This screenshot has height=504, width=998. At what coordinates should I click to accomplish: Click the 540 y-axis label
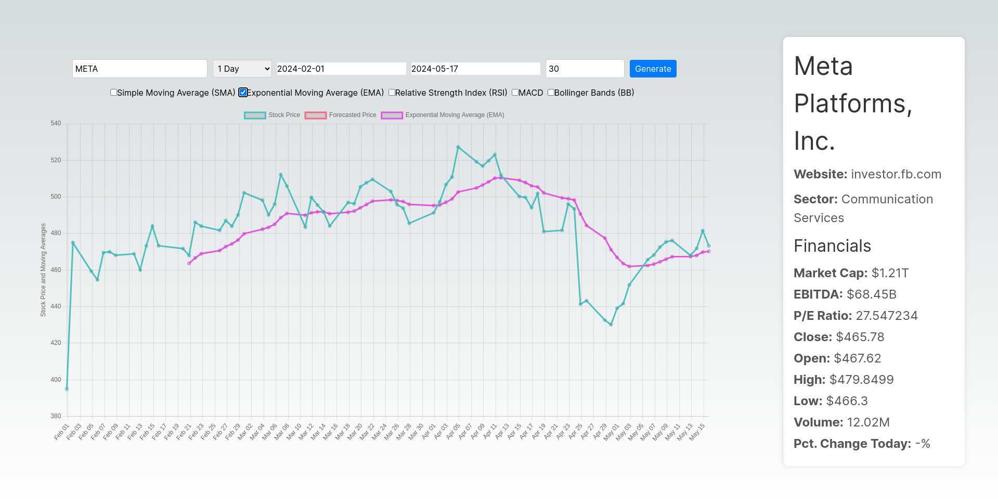[x=56, y=123]
